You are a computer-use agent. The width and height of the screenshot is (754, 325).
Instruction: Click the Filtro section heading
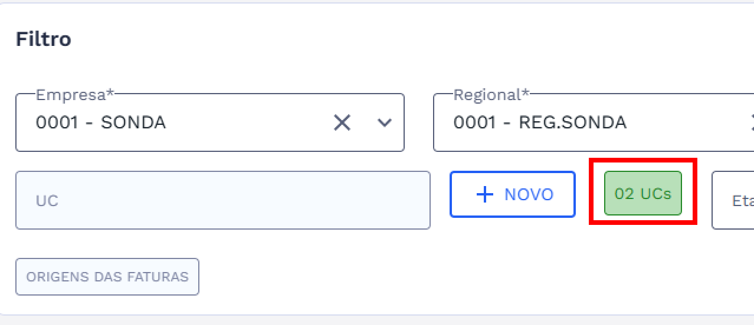point(44,39)
